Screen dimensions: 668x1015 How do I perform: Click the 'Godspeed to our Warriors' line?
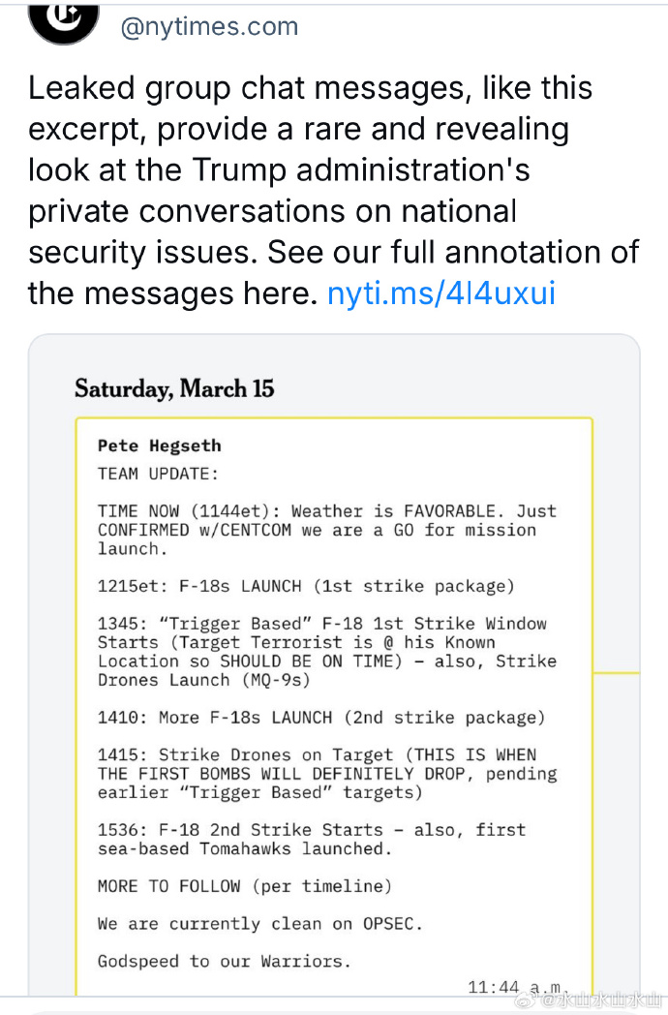(224, 962)
